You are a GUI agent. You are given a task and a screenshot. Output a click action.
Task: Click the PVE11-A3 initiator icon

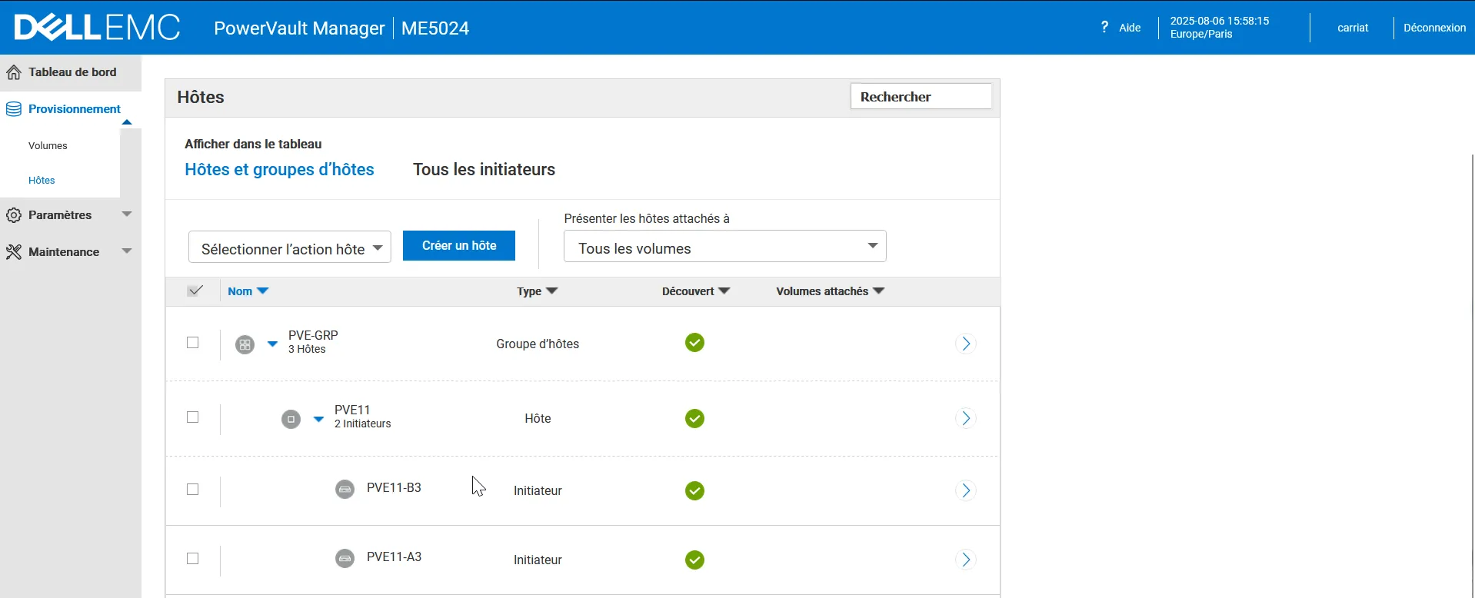pos(345,558)
